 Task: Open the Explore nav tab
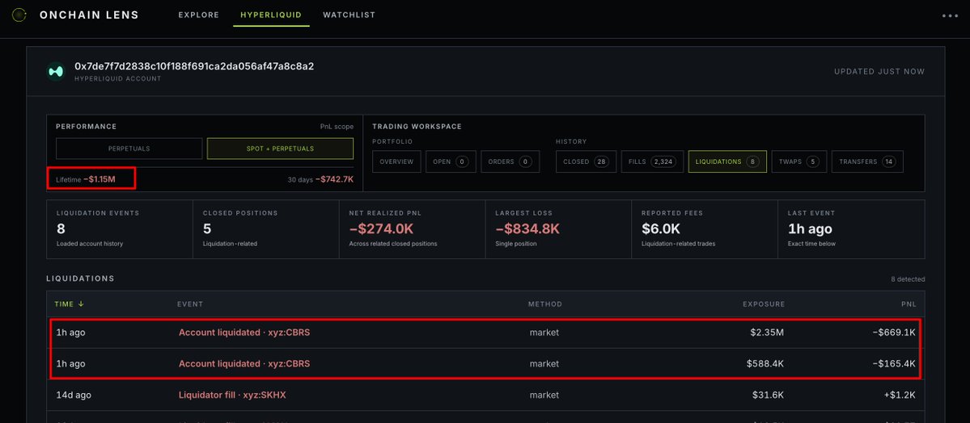point(198,15)
